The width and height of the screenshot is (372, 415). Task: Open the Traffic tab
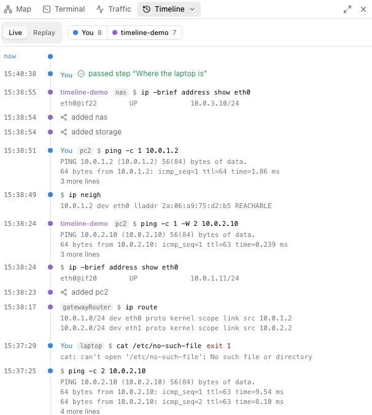tap(114, 9)
